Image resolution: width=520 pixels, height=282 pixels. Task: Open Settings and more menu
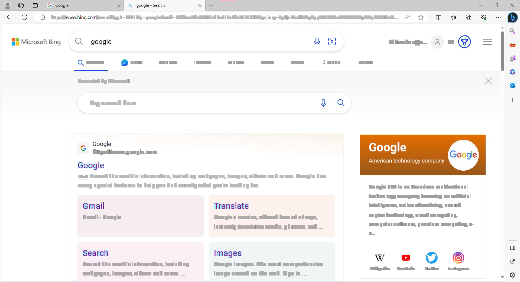498,17
